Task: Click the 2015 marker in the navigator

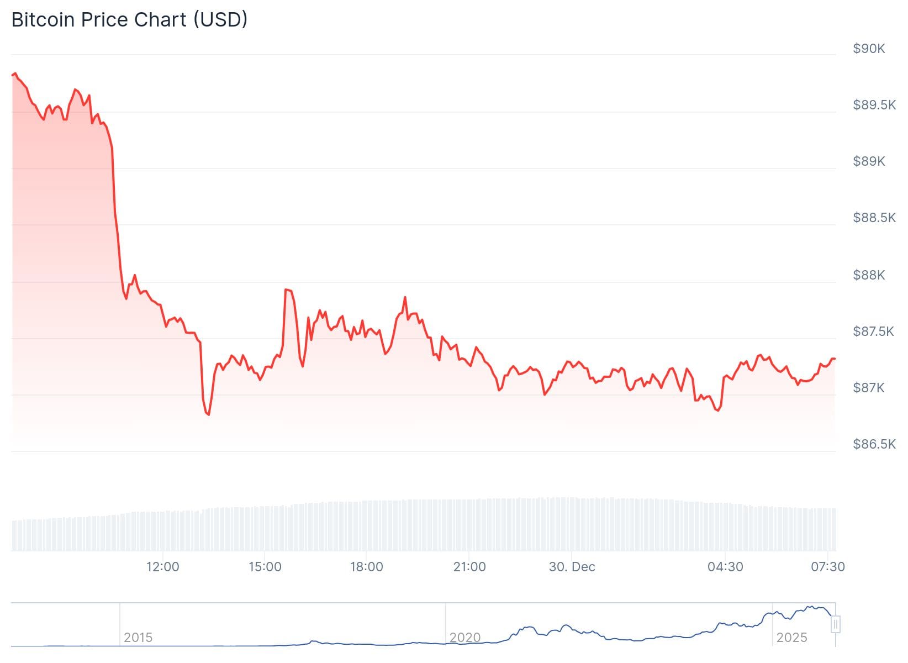Action: 138,638
